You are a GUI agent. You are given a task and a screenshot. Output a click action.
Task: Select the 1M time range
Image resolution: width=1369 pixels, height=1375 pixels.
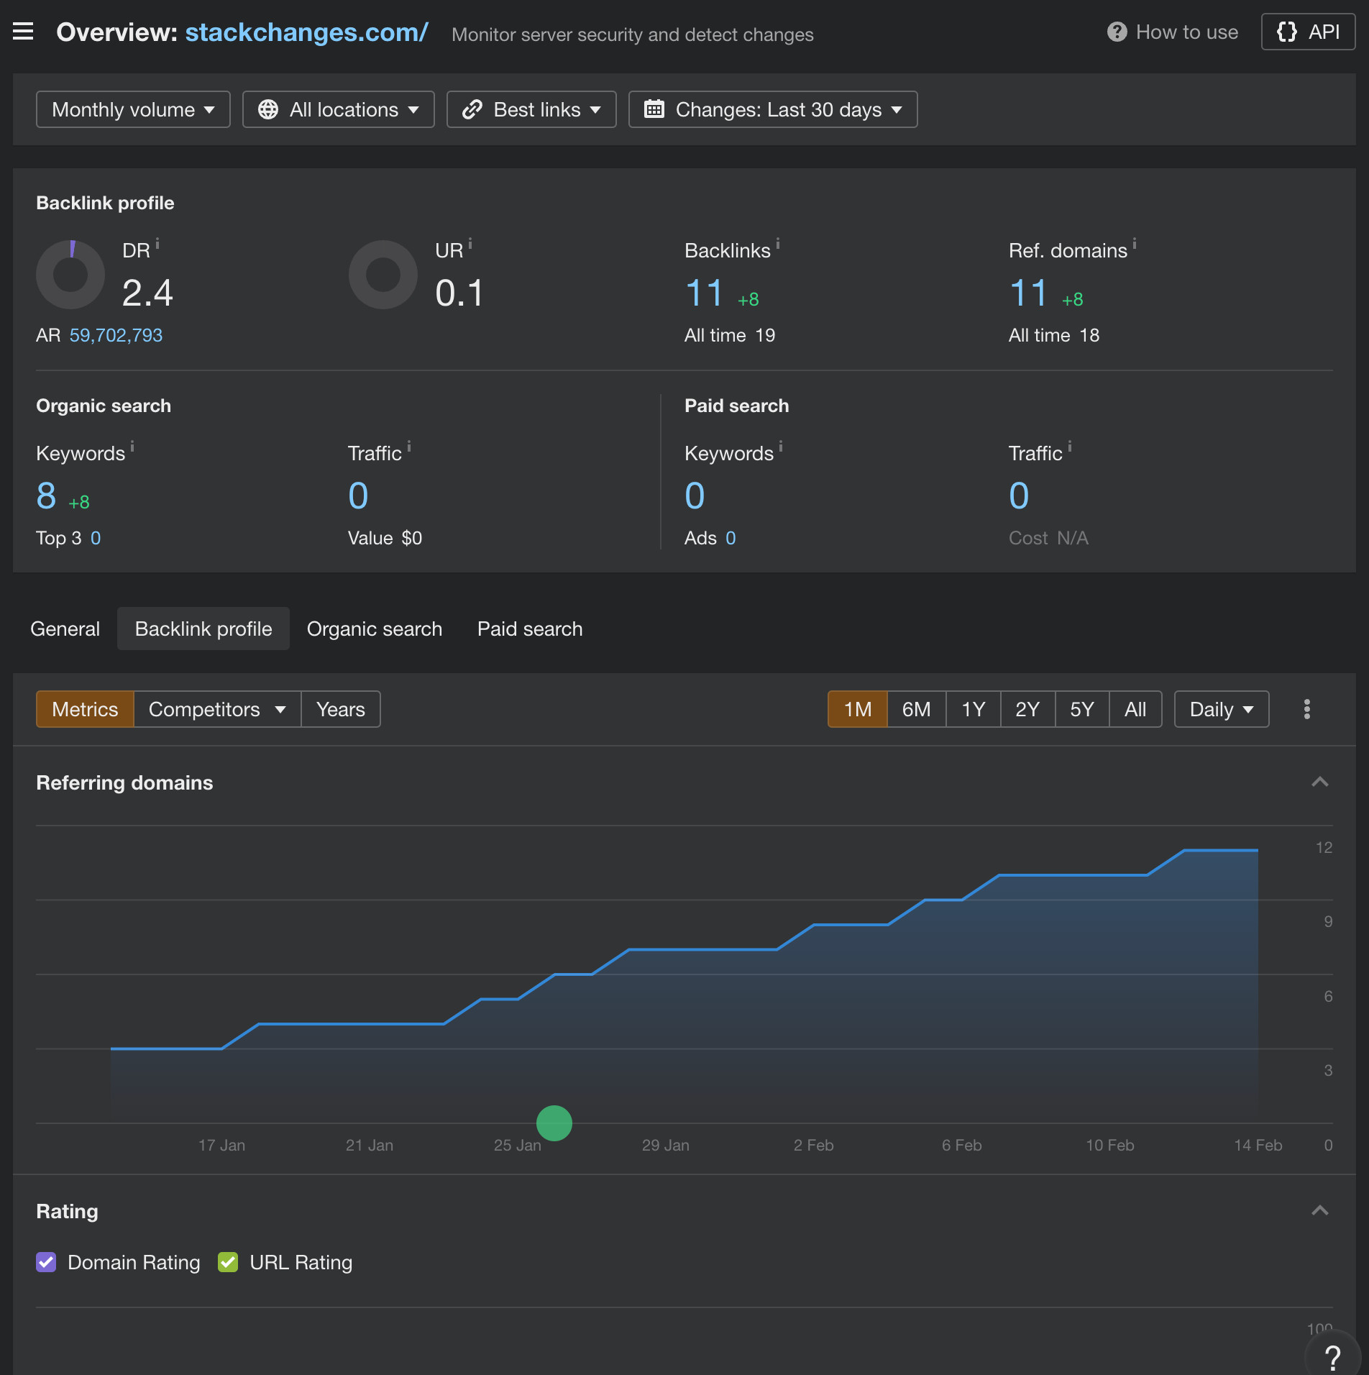pos(857,709)
